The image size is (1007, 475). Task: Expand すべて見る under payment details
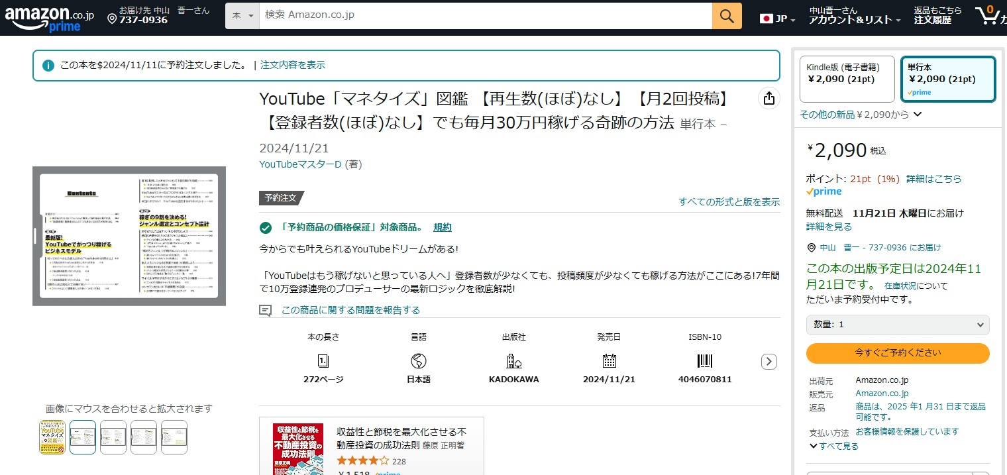834,446
